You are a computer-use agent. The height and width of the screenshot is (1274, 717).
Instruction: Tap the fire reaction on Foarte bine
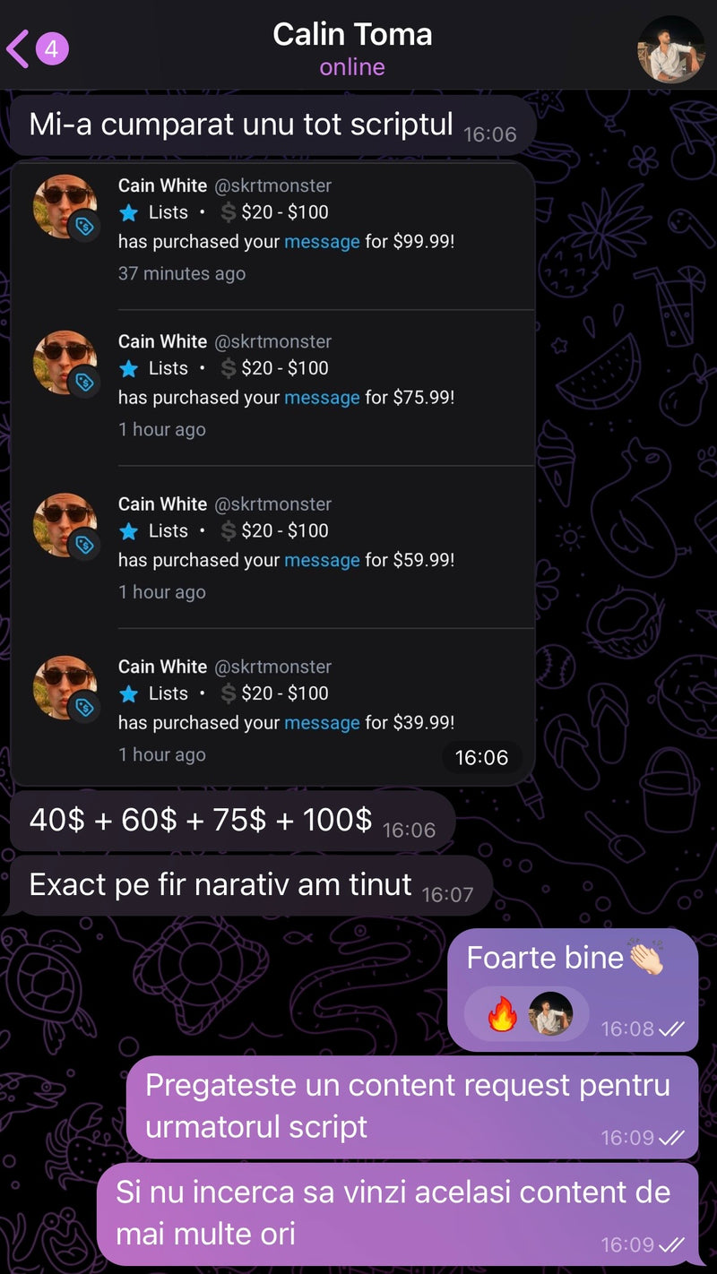tap(502, 1015)
